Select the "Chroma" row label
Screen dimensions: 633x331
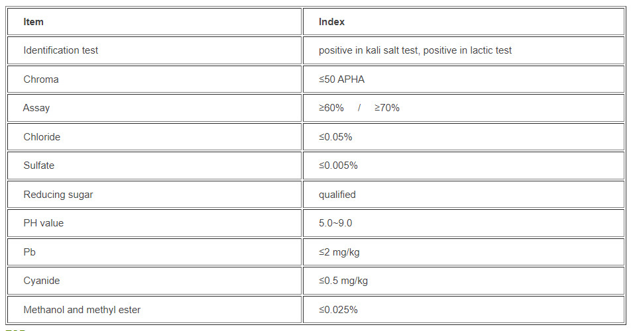[x=41, y=79]
